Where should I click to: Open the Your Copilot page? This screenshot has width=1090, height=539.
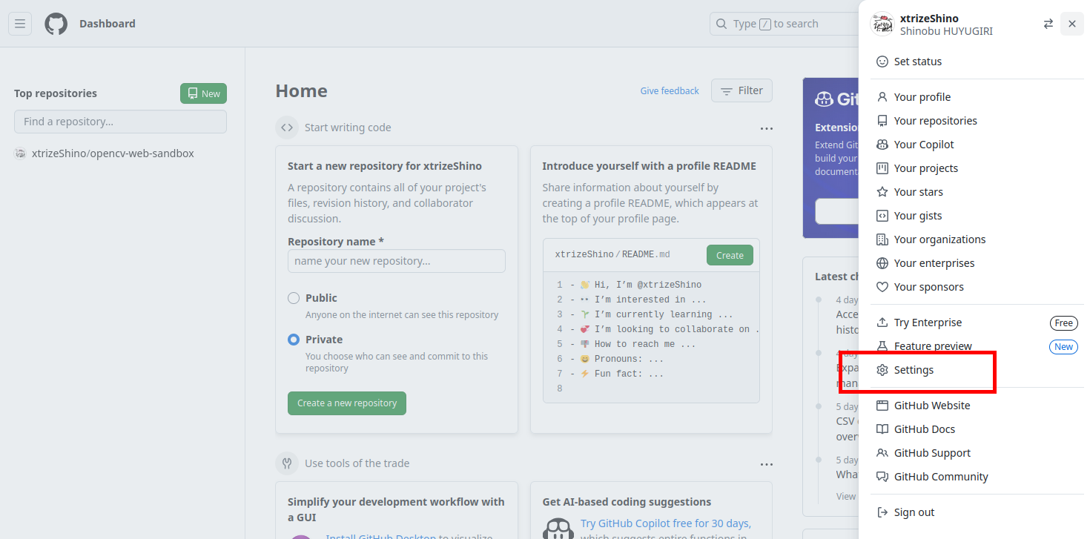pyautogui.click(x=924, y=144)
